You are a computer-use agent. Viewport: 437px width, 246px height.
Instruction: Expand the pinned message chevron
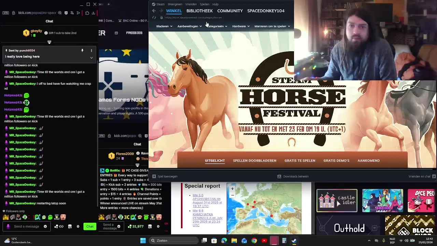91,58
